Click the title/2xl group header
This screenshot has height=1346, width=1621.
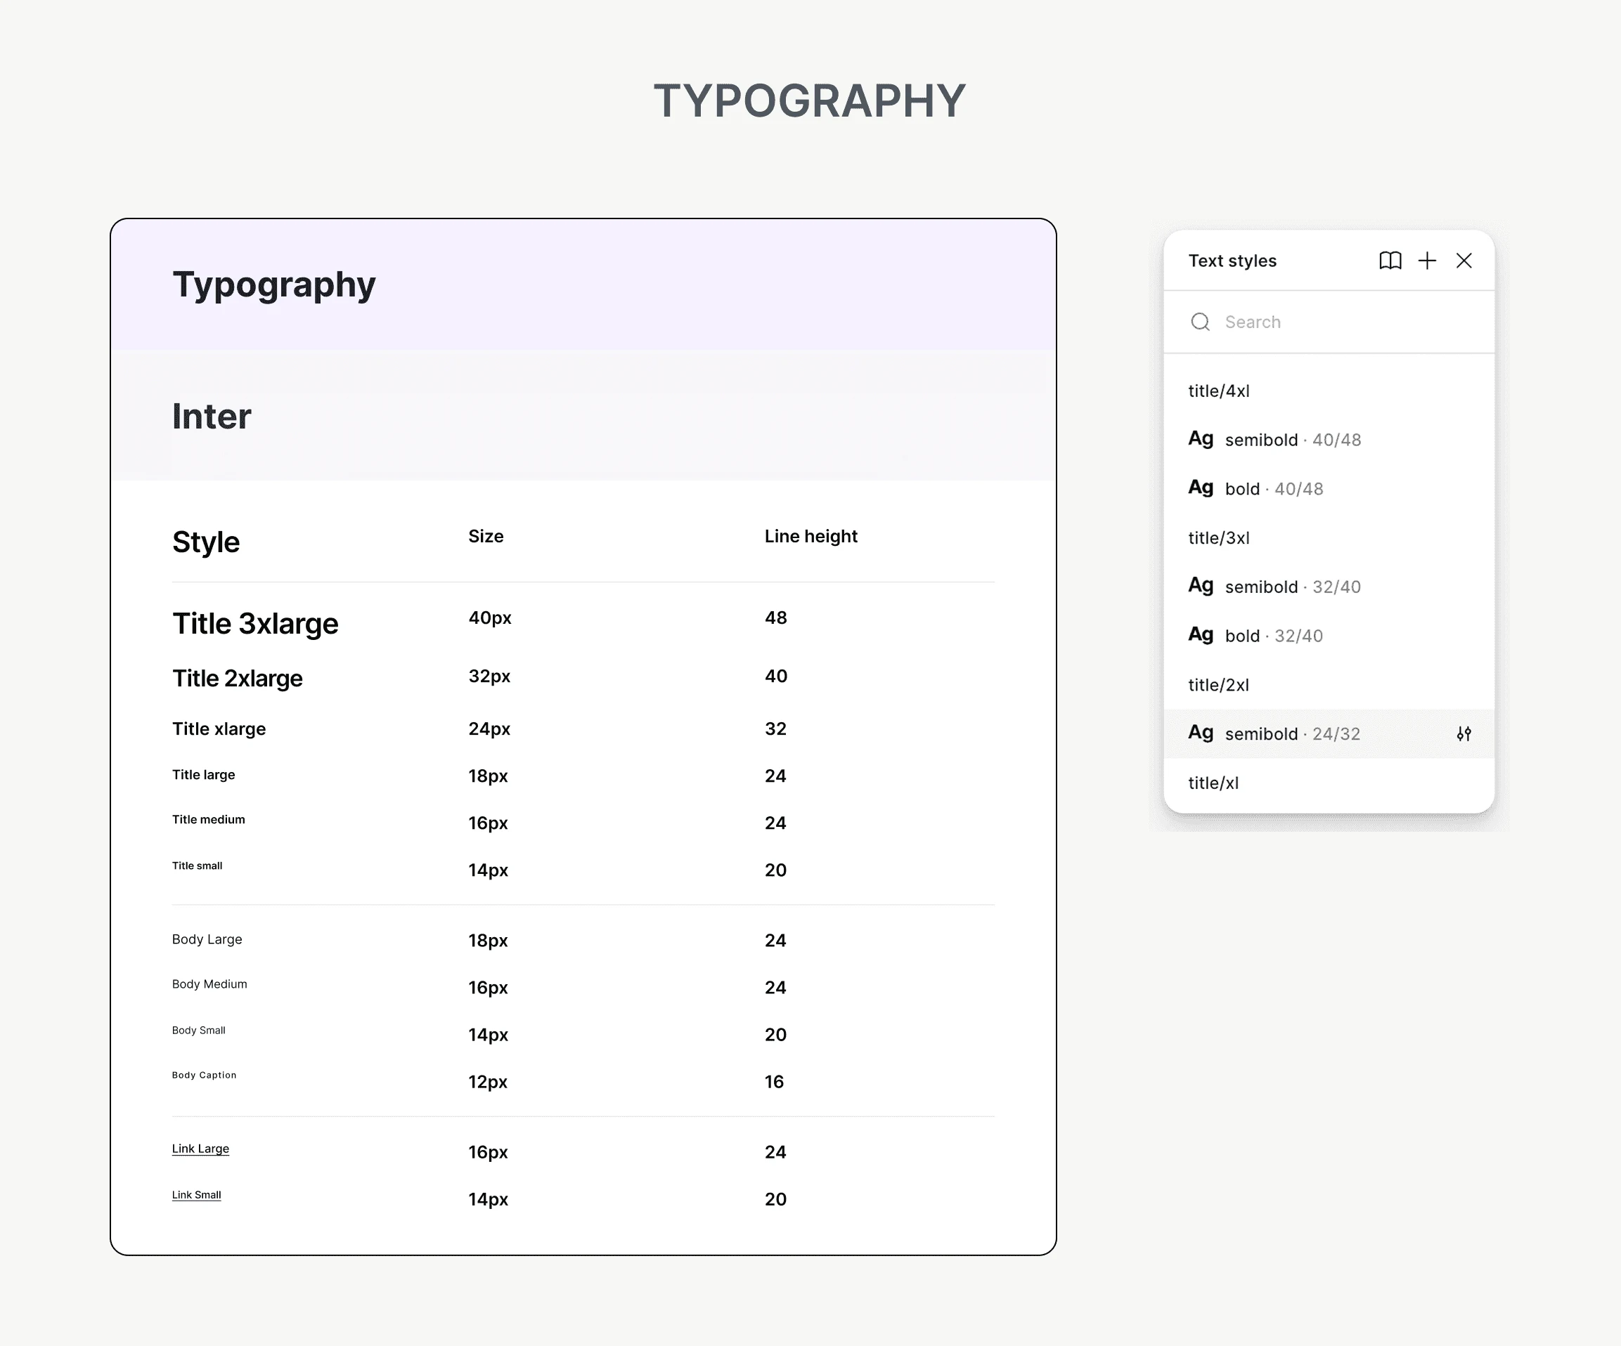tap(1219, 685)
